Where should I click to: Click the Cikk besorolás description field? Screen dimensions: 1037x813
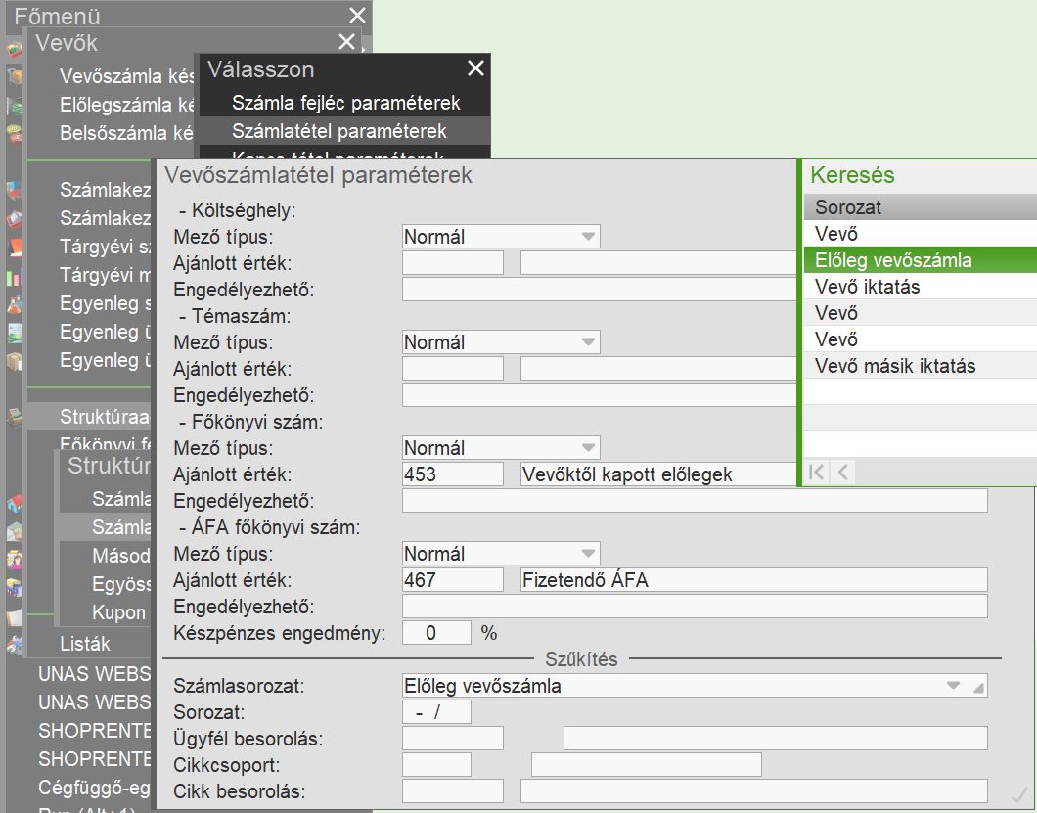pyautogui.click(x=754, y=791)
